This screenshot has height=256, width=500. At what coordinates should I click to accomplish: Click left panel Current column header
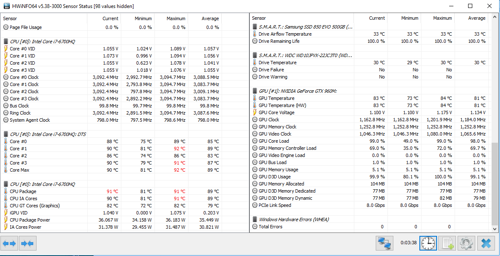coord(104,18)
